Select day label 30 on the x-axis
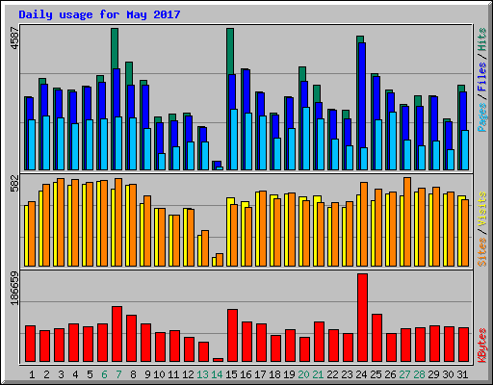Viewport: 493px width, 385px height. coord(448,374)
